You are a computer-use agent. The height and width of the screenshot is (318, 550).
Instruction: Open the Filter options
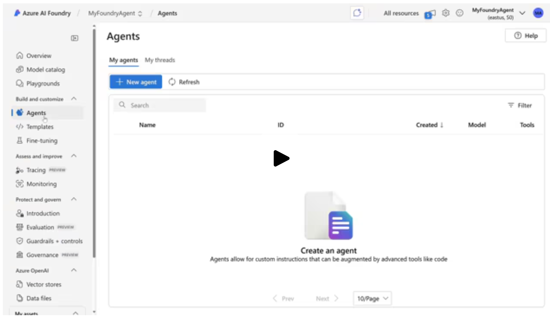[x=520, y=105]
